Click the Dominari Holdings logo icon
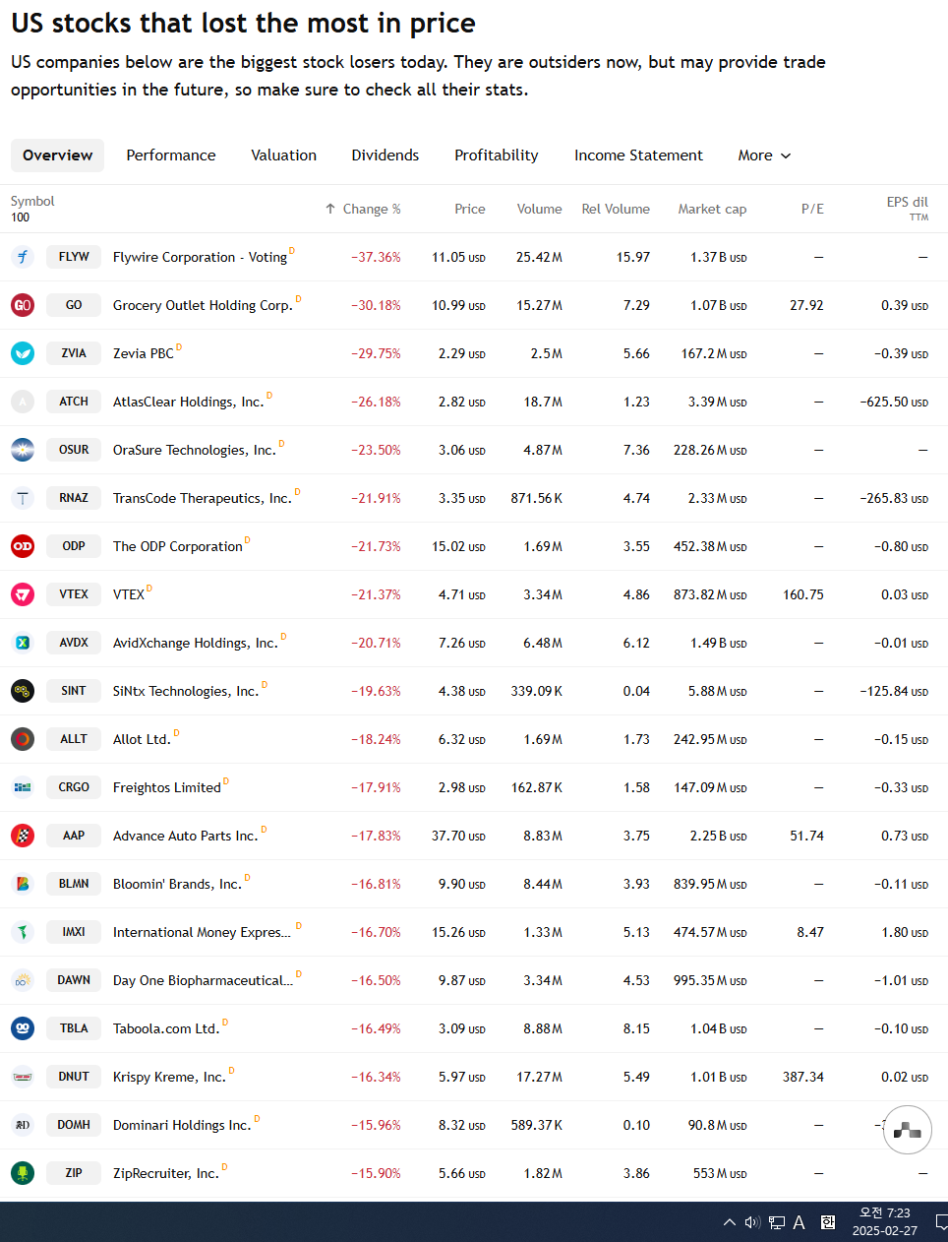The image size is (948, 1242). pos(23,1125)
